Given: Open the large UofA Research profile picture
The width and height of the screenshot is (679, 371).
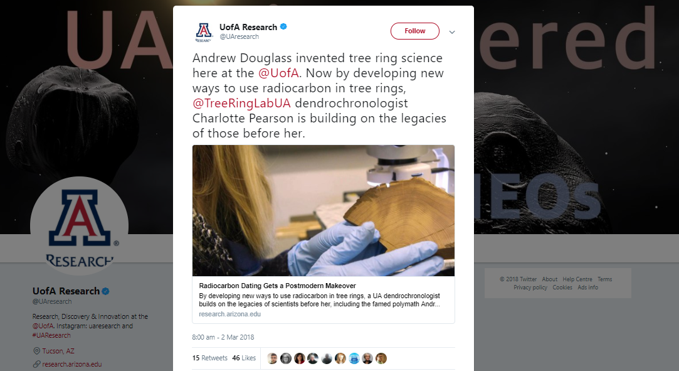Looking at the screenshot, I should pos(79,226).
